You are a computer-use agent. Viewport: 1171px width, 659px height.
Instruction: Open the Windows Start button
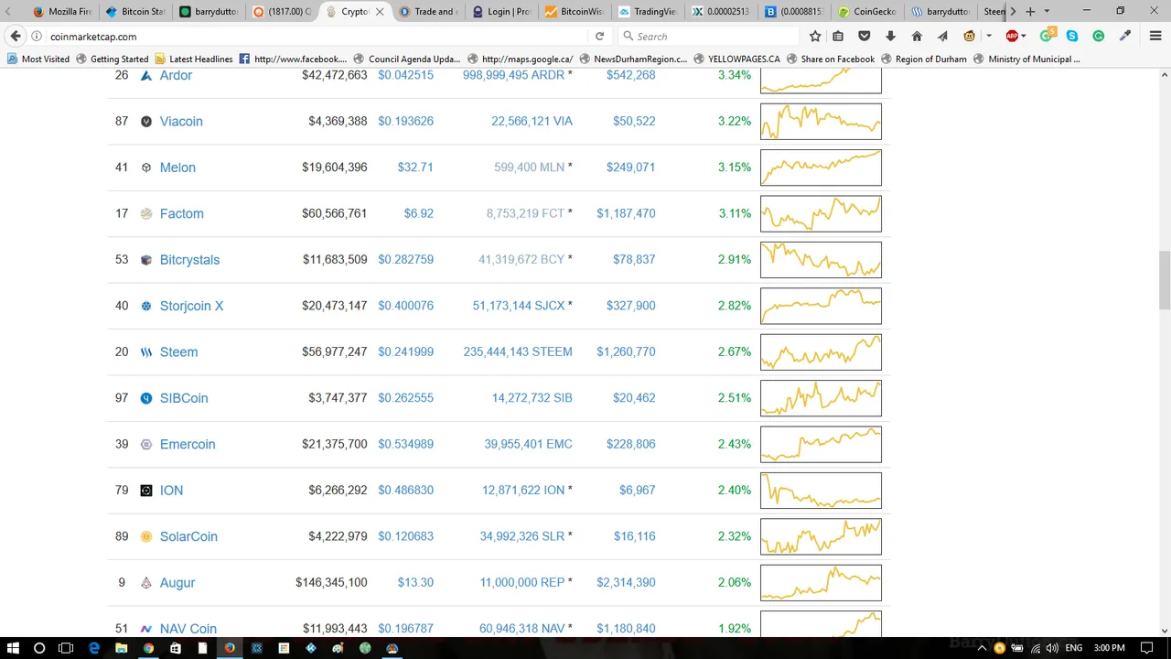[13, 648]
